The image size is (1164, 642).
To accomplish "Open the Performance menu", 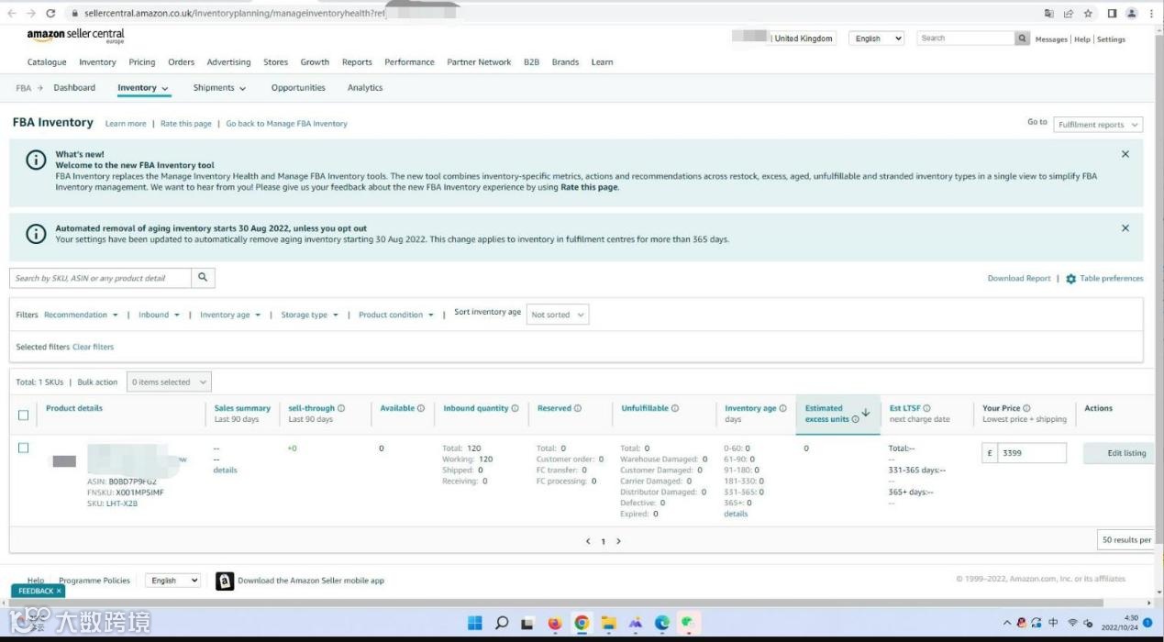I will [x=409, y=62].
